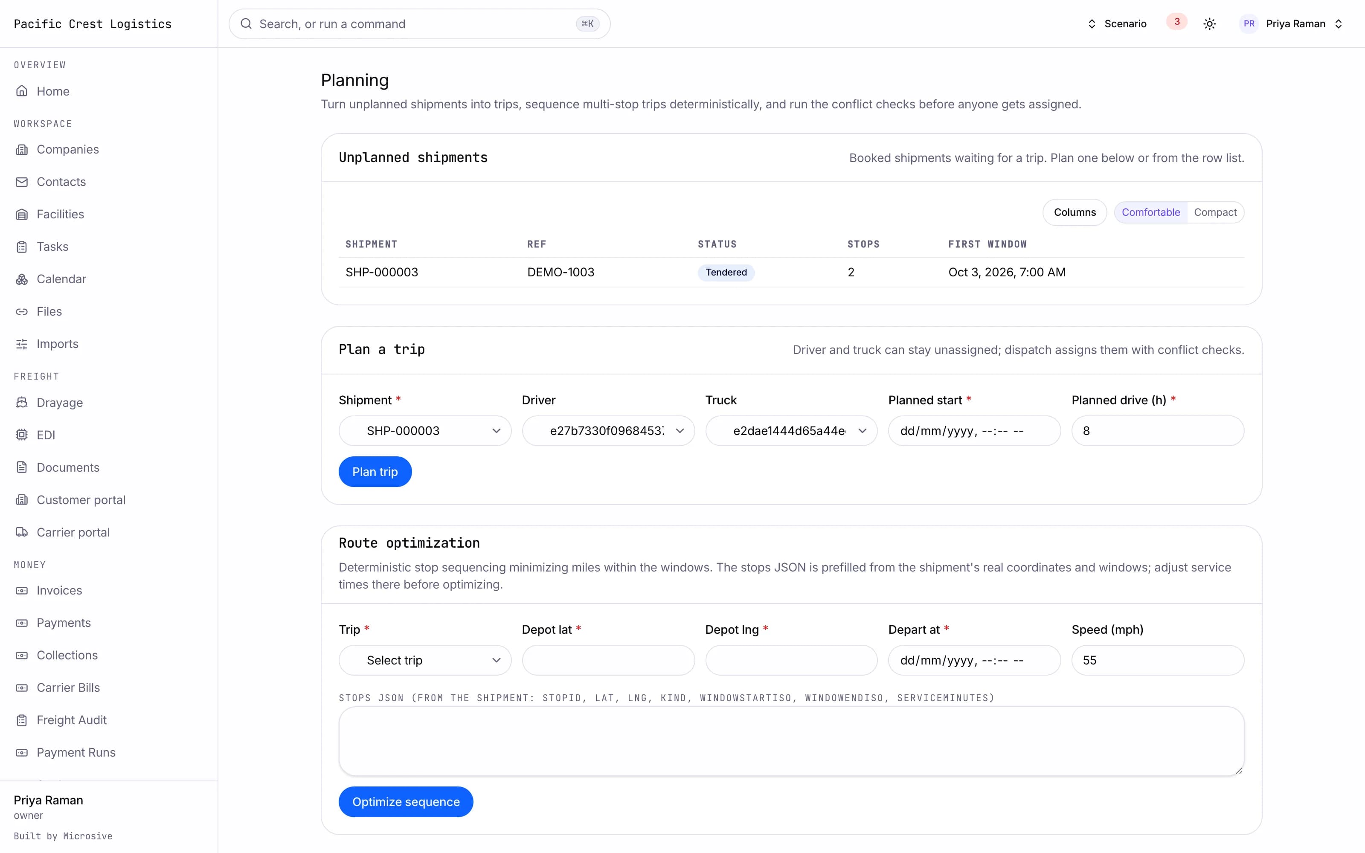This screenshot has width=1365, height=853.
Task: Click the Optimize sequence button
Action: (x=406, y=802)
